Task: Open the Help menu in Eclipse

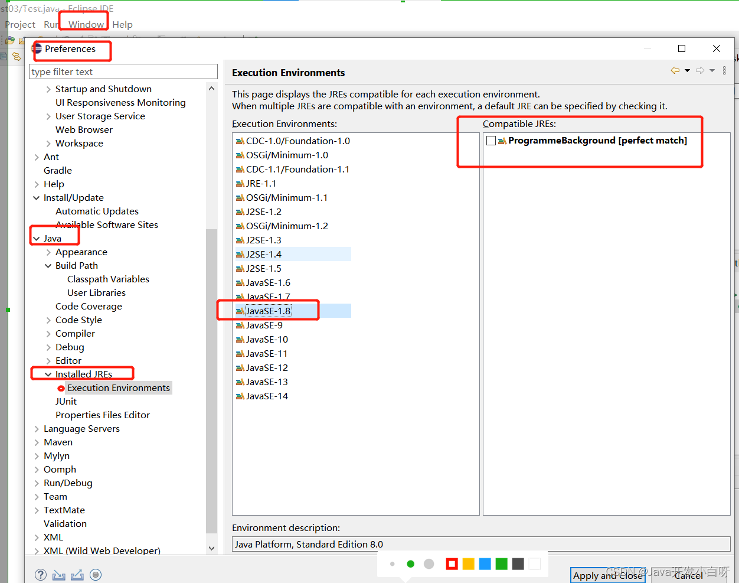Action: click(x=122, y=25)
